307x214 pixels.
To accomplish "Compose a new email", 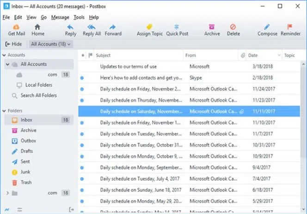I will tap(267, 27).
